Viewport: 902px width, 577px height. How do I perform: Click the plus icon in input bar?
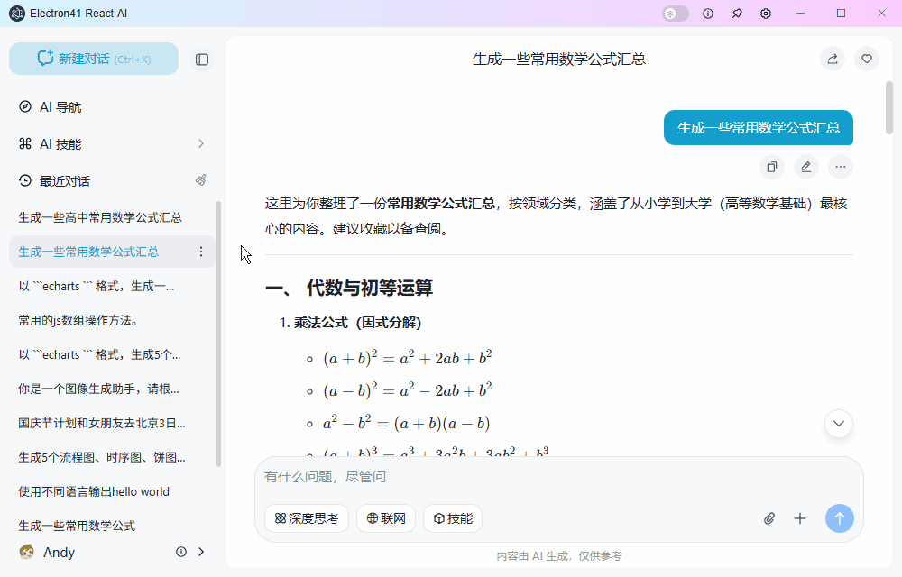click(799, 518)
